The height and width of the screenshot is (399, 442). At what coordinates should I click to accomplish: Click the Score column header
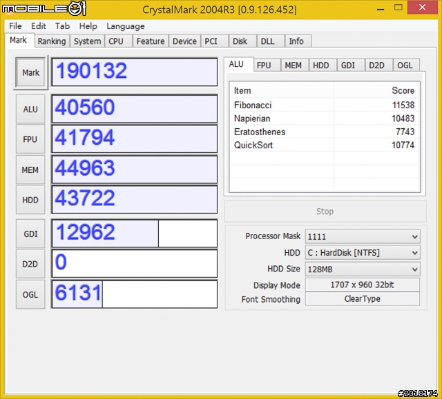(x=376, y=90)
